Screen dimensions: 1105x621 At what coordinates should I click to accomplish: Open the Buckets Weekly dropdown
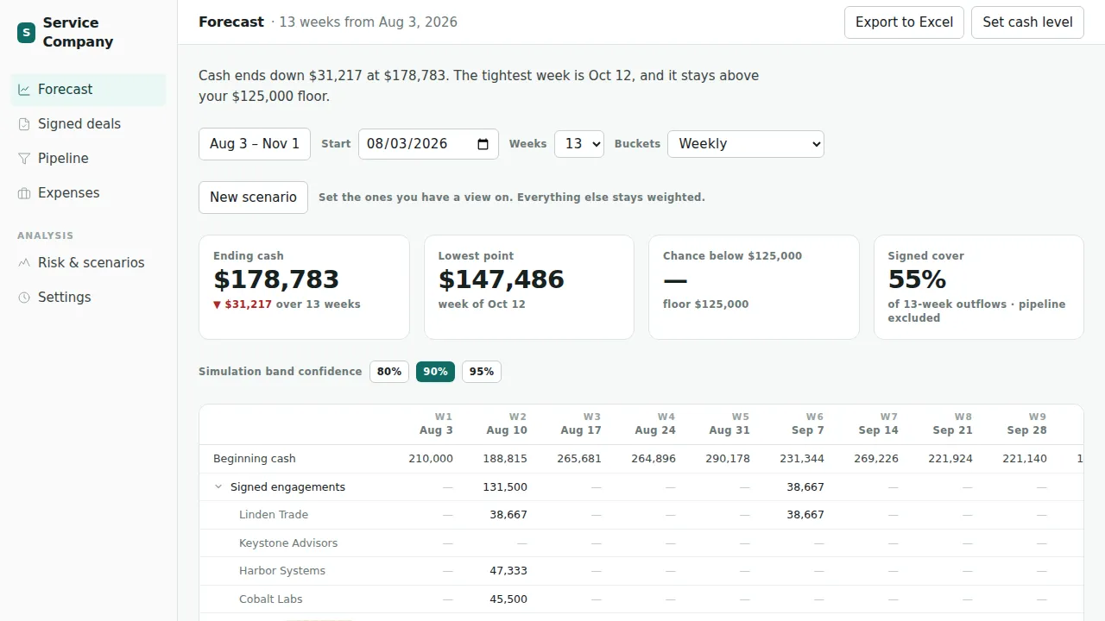coord(746,144)
